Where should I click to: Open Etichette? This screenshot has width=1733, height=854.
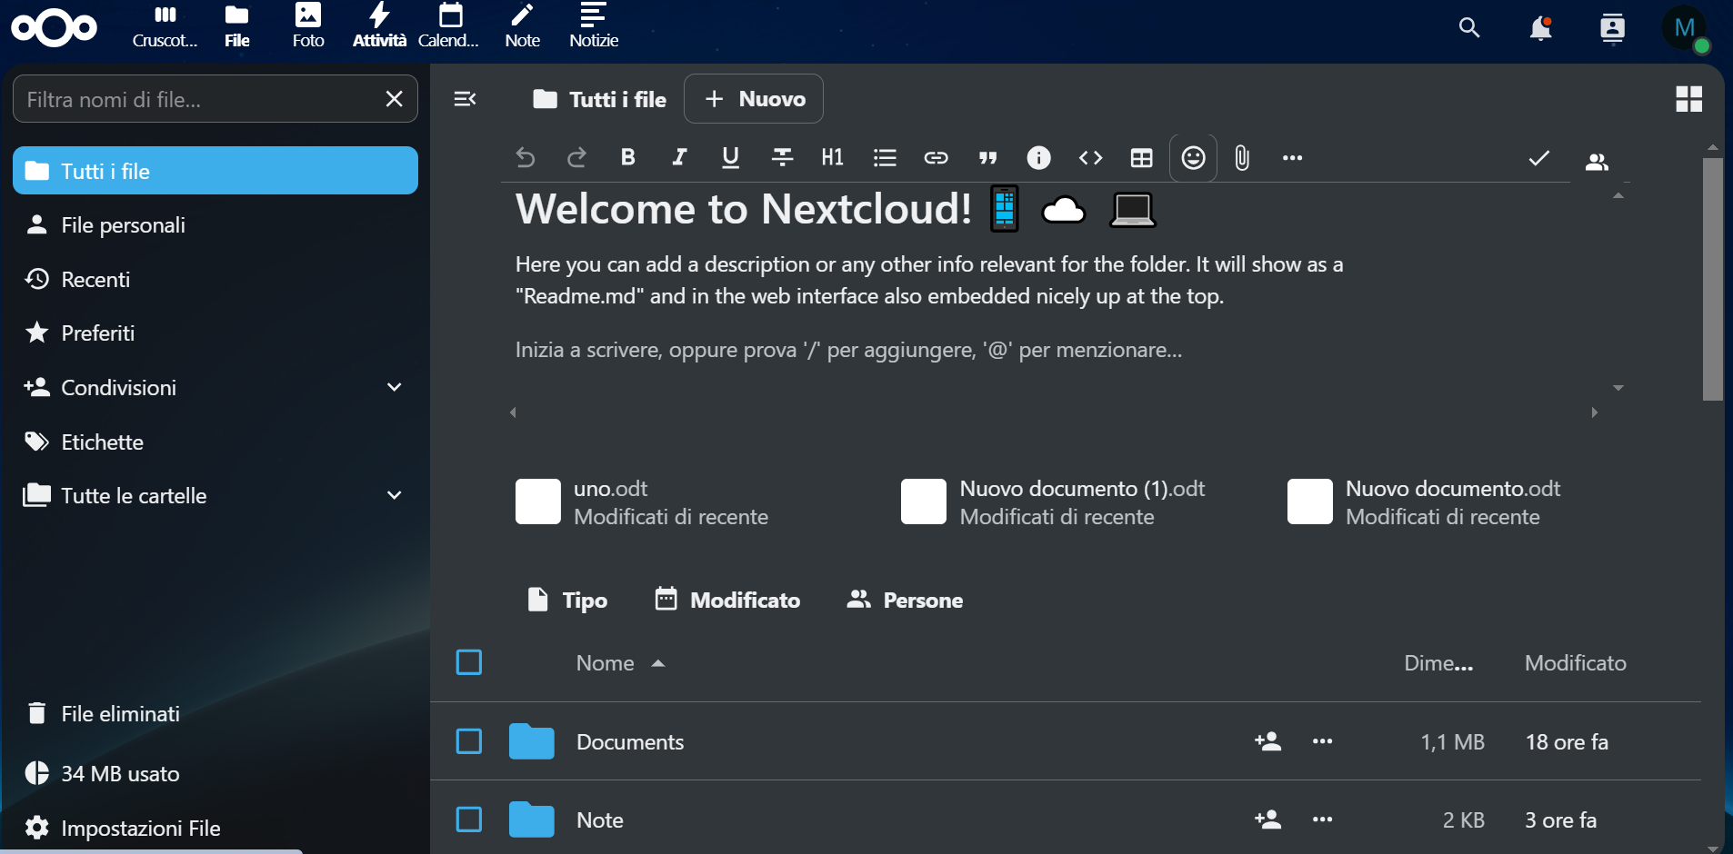215,442
